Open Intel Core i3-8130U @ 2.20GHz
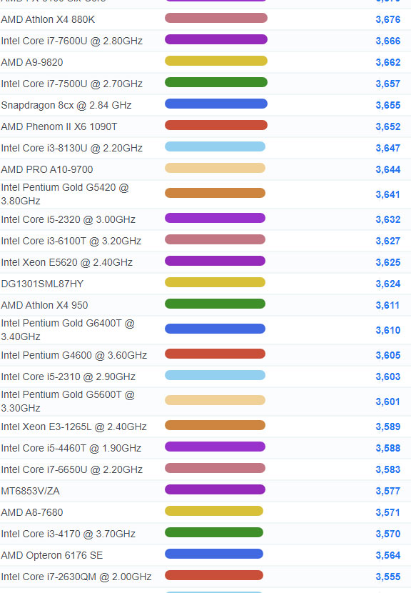 pyautogui.click(x=72, y=148)
